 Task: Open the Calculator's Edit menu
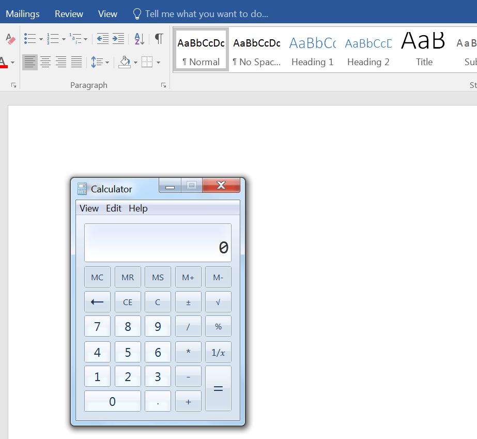tap(114, 208)
